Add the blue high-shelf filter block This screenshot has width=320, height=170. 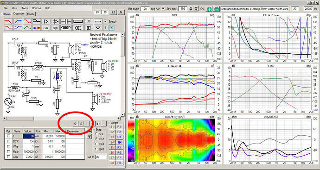(x=18, y=28)
